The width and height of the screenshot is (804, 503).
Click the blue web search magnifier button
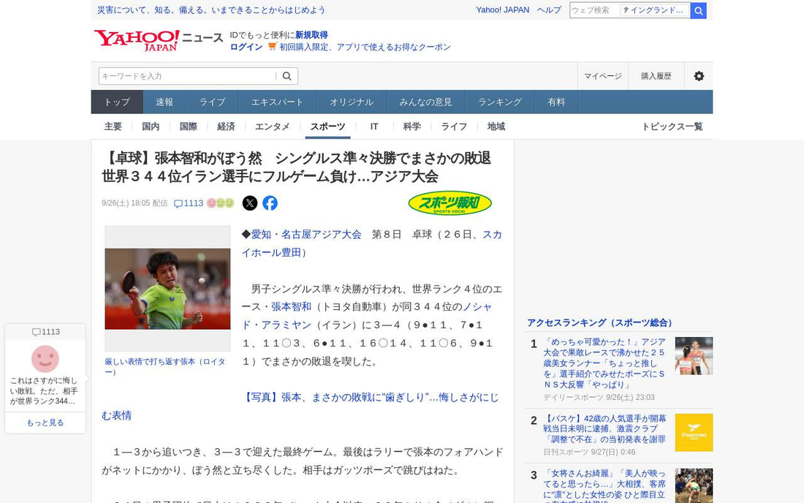[698, 11]
